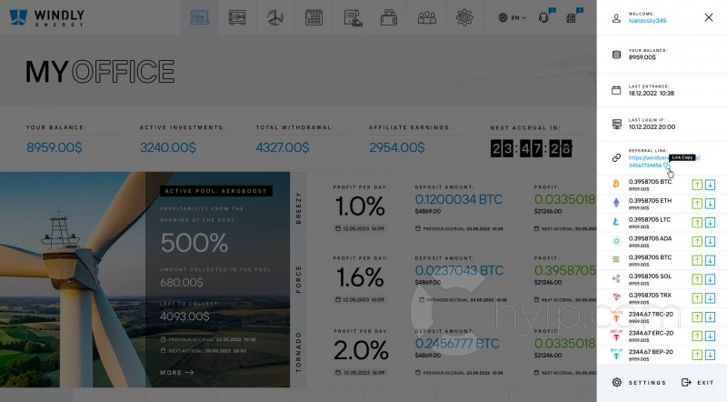Copy referral link with the copy icon
Viewport: 727px width, 402px height.
coord(666,166)
